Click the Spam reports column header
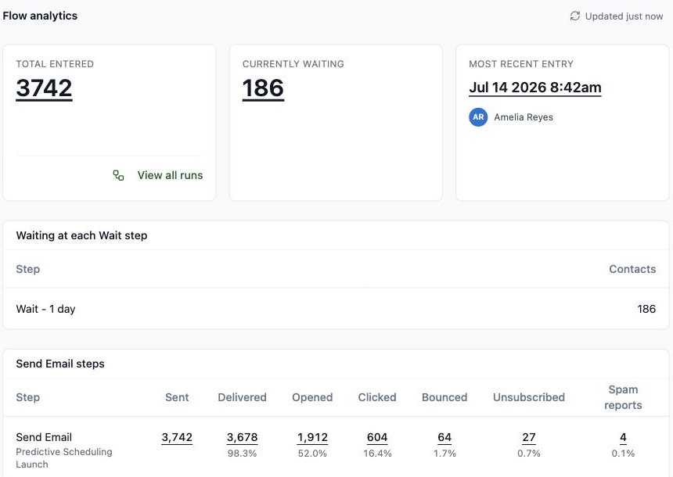Image resolution: width=673 pixels, height=477 pixels. pos(623,397)
